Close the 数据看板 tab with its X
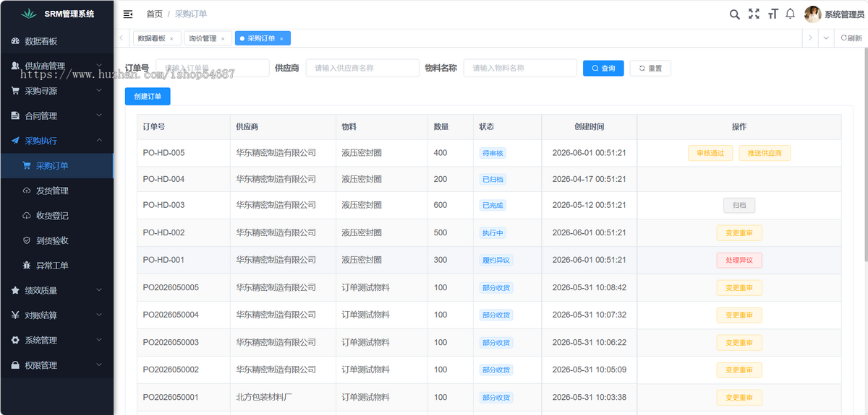The image size is (868, 415). 172,38
